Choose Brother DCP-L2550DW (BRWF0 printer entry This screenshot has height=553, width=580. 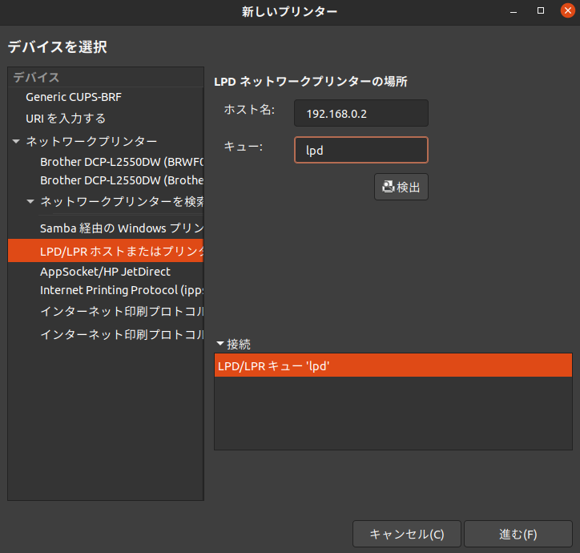pyautogui.click(x=120, y=161)
